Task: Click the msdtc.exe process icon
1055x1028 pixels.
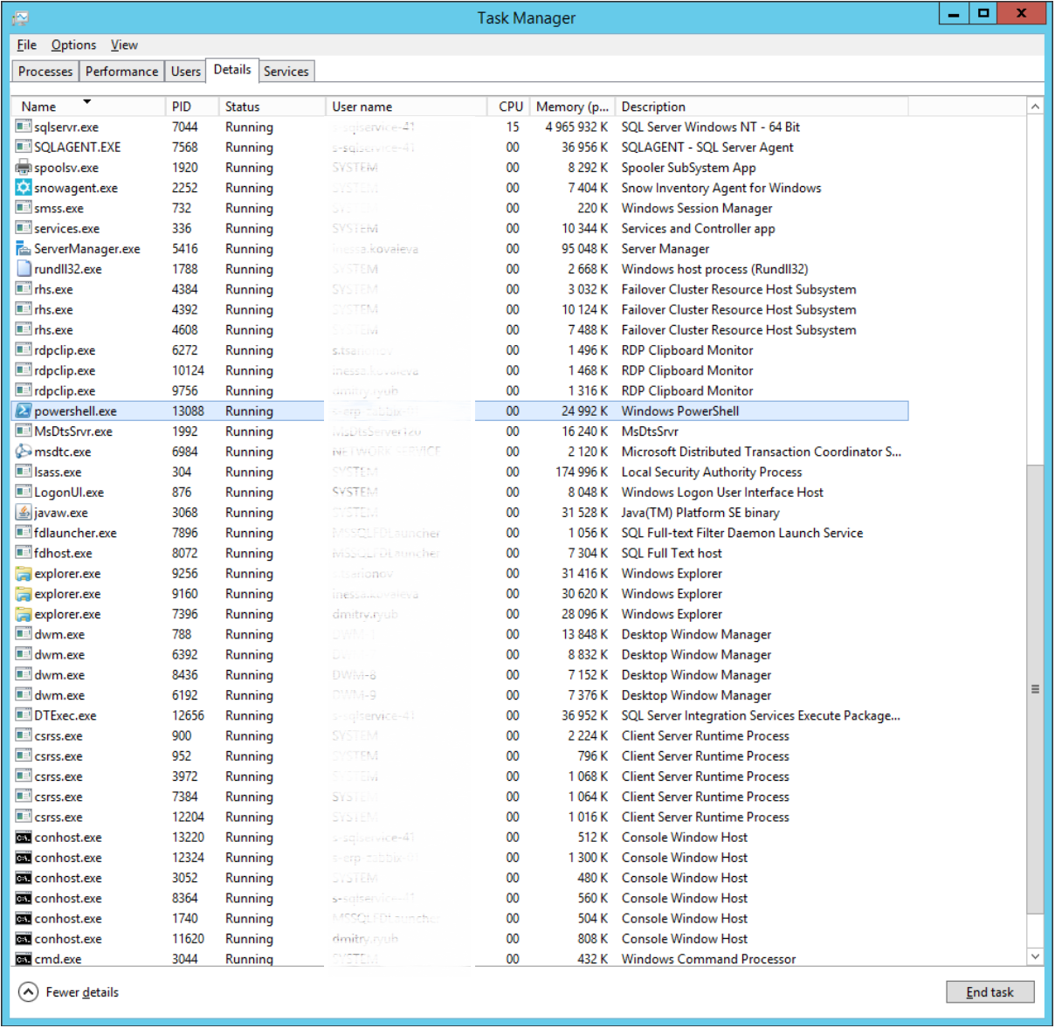Action: 24,452
